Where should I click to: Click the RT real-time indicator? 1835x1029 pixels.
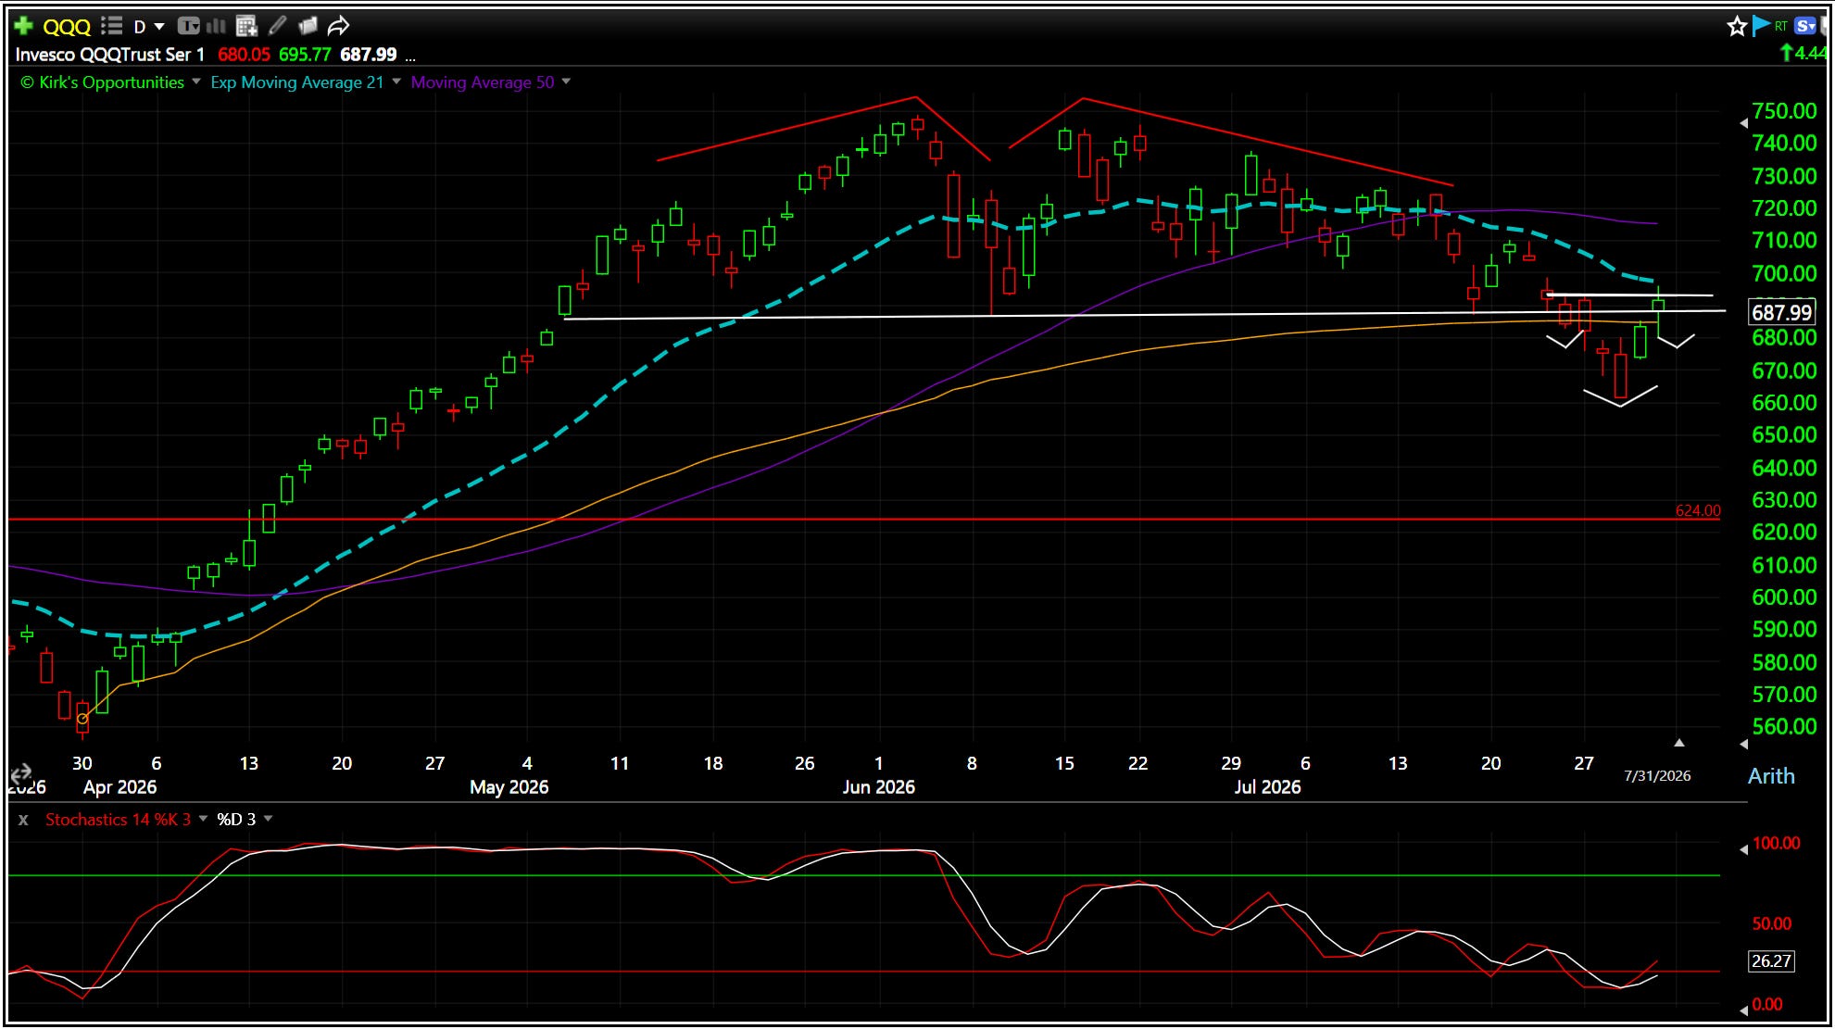1781,26
